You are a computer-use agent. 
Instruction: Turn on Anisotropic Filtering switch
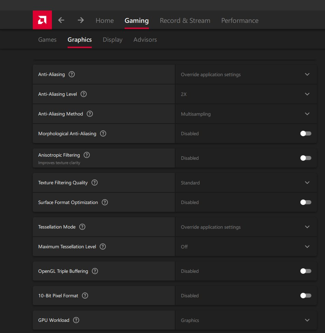pos(306,158)
